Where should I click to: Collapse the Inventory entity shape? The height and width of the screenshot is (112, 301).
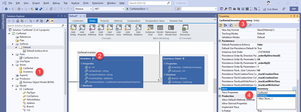[x=93, y=59]
